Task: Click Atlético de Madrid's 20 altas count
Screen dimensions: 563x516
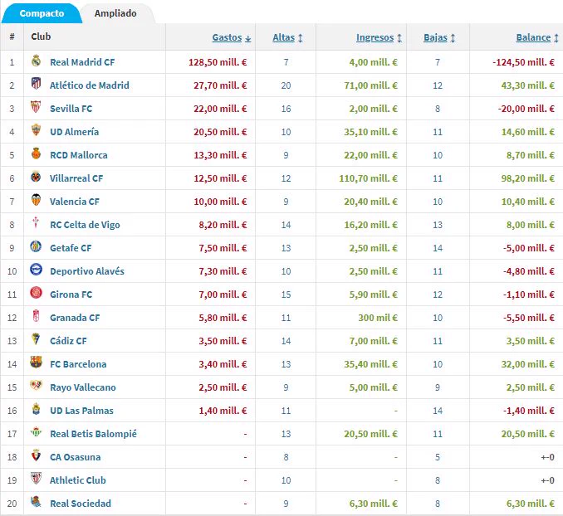Action: [286, 85]
